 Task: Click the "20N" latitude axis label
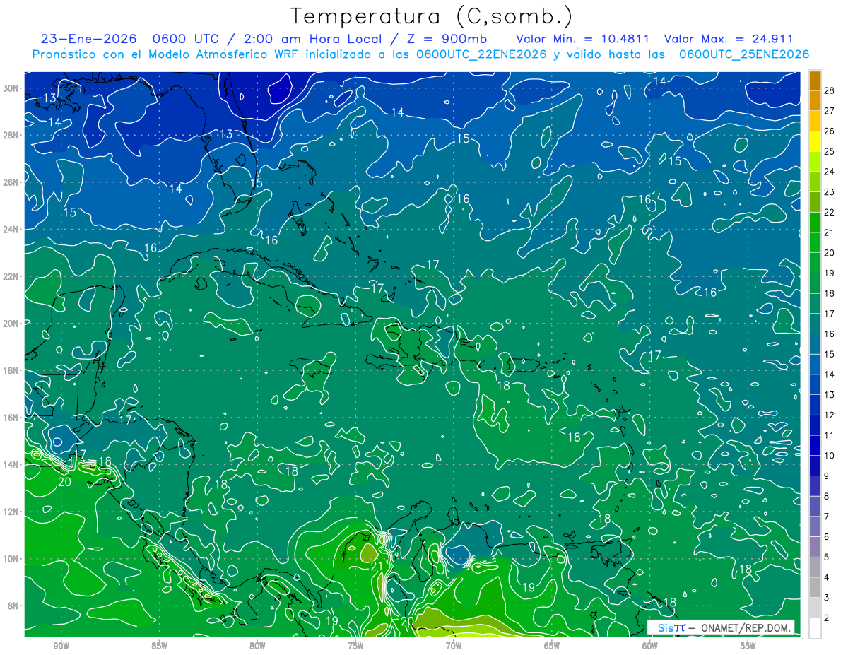coord(11,324)
